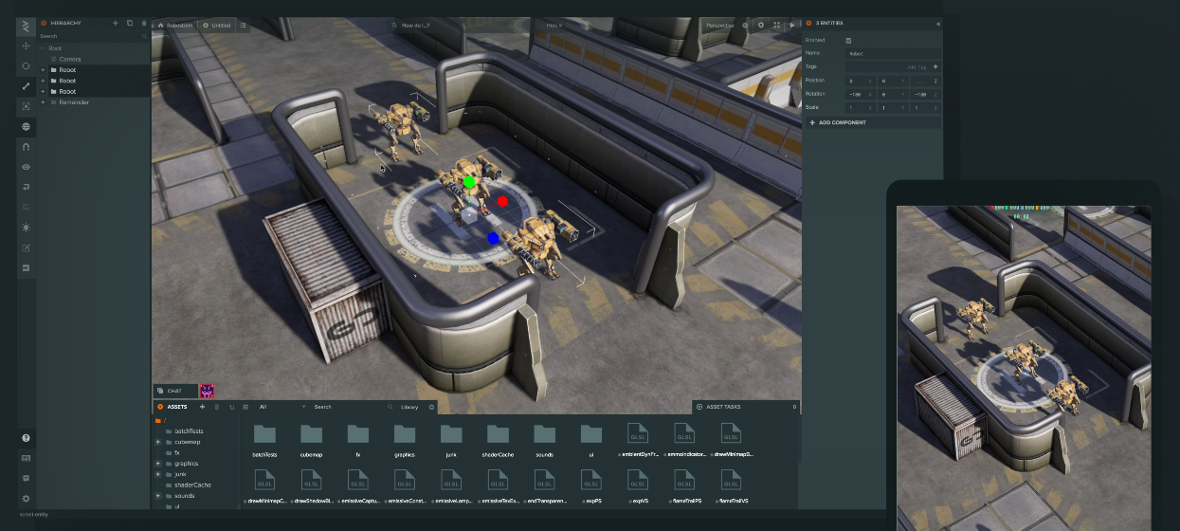Toggle snap magnet icon in toolbar
The width and height of the screenshot is (1180, 531).
tap(26, 147)
